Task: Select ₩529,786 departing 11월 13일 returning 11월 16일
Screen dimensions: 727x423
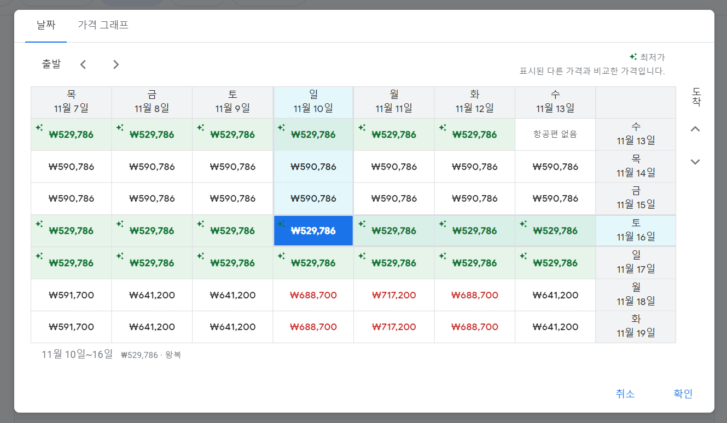Action: pyautogui.click(x=555, y=231)
